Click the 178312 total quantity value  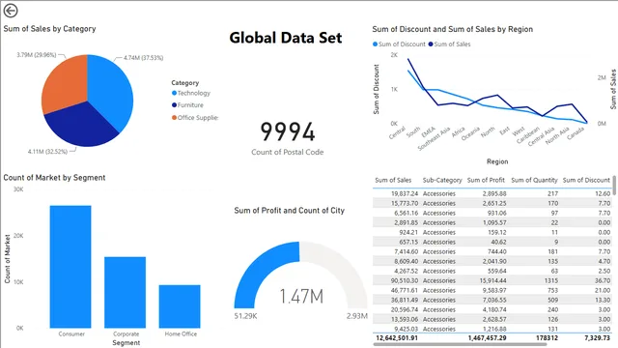click(x=548, y=337)
